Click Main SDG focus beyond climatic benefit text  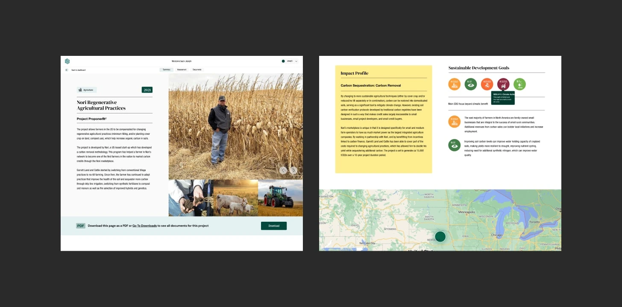coord(468,104)
